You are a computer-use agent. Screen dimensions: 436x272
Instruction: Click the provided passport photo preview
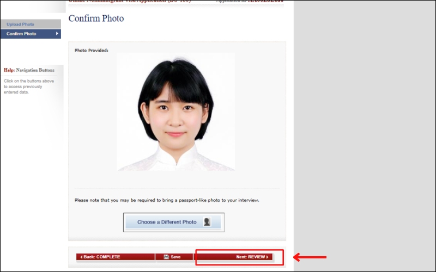point(175,112)
